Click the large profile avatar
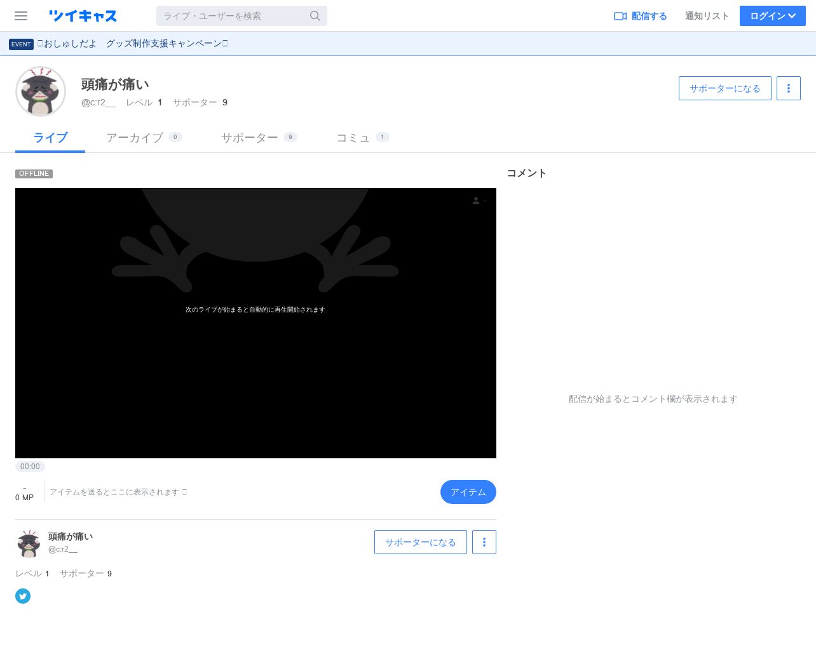This screenshot has height=650, width=816. pyautogui.click(x=41, y=91)
